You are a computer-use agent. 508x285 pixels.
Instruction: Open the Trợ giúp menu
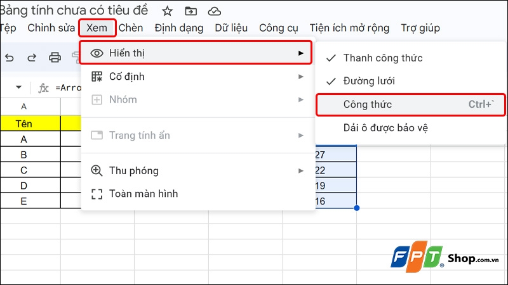tap(420, 28)
